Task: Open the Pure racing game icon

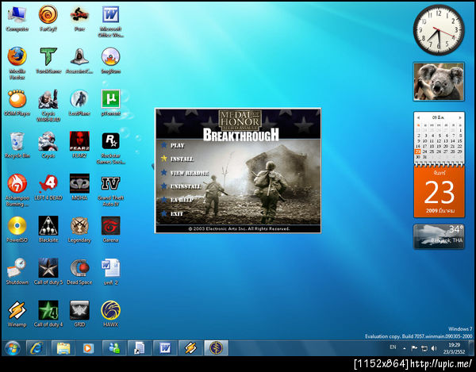Action: click(79, 19)
